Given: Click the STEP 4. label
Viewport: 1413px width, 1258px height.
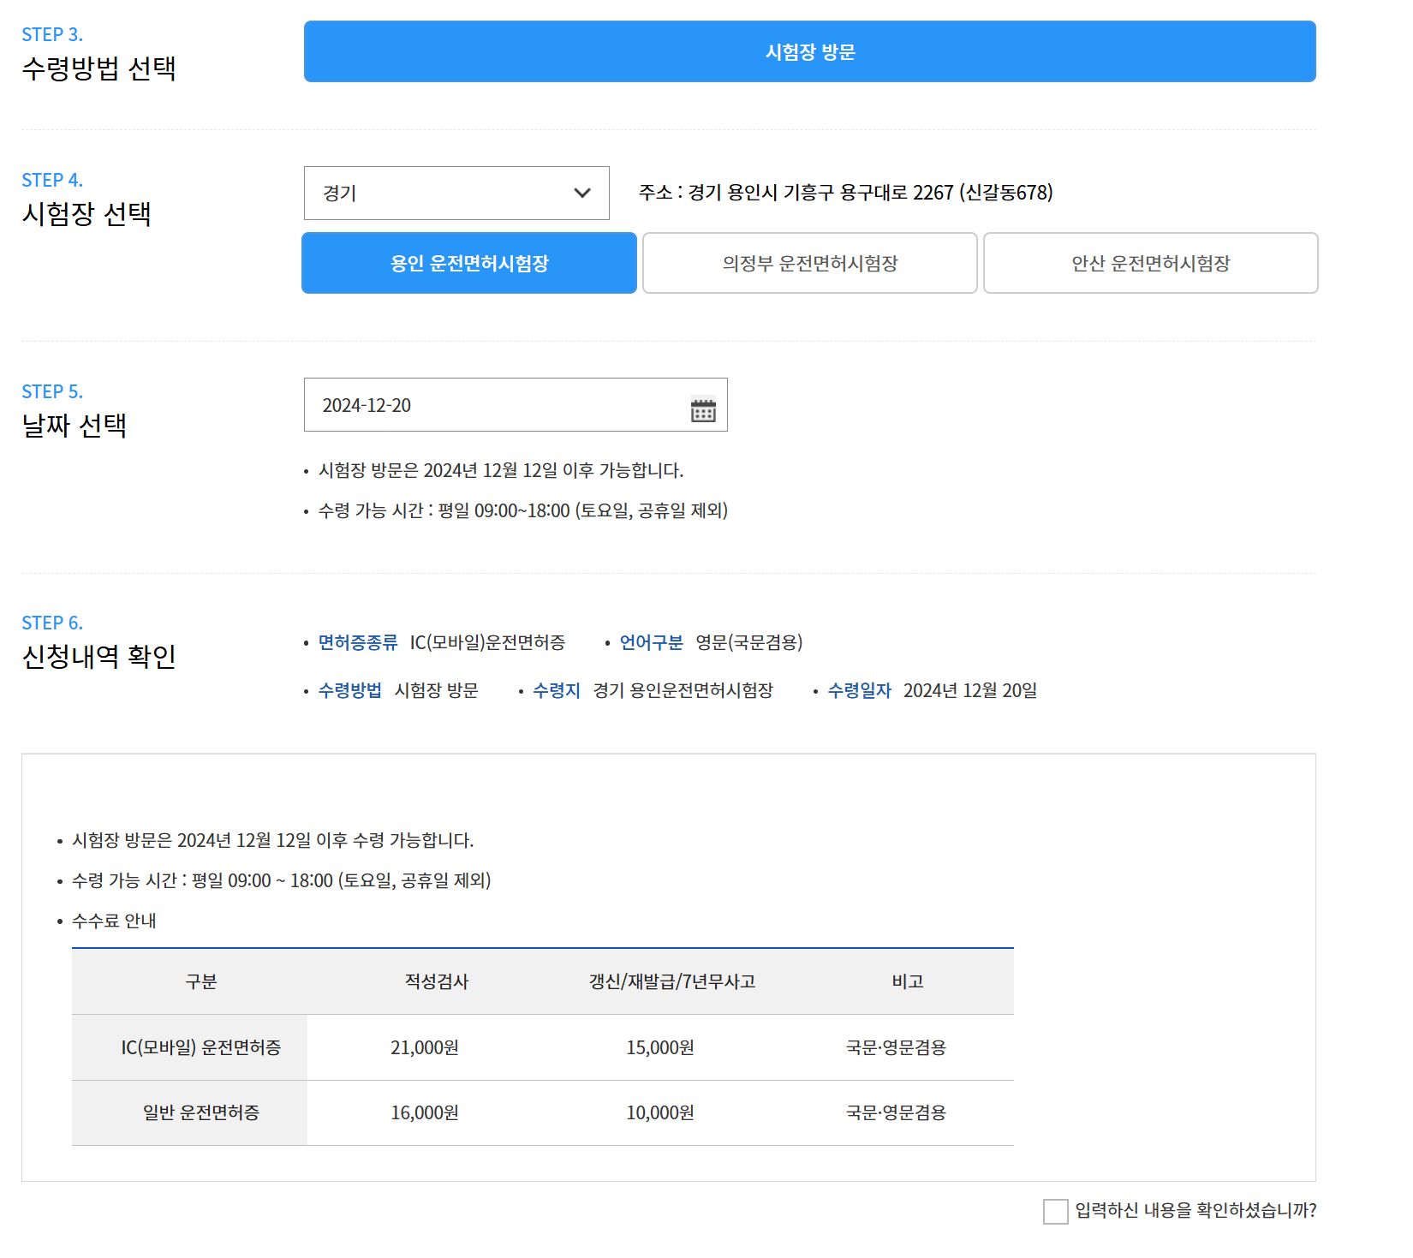Looking at the screenshot, I should [x=52, y=180].
